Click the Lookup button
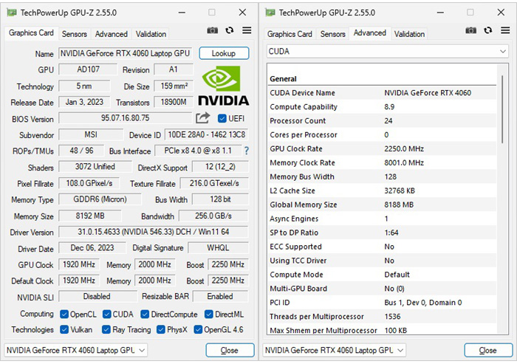Screen dimensions: 517x364 click(223, 53)
